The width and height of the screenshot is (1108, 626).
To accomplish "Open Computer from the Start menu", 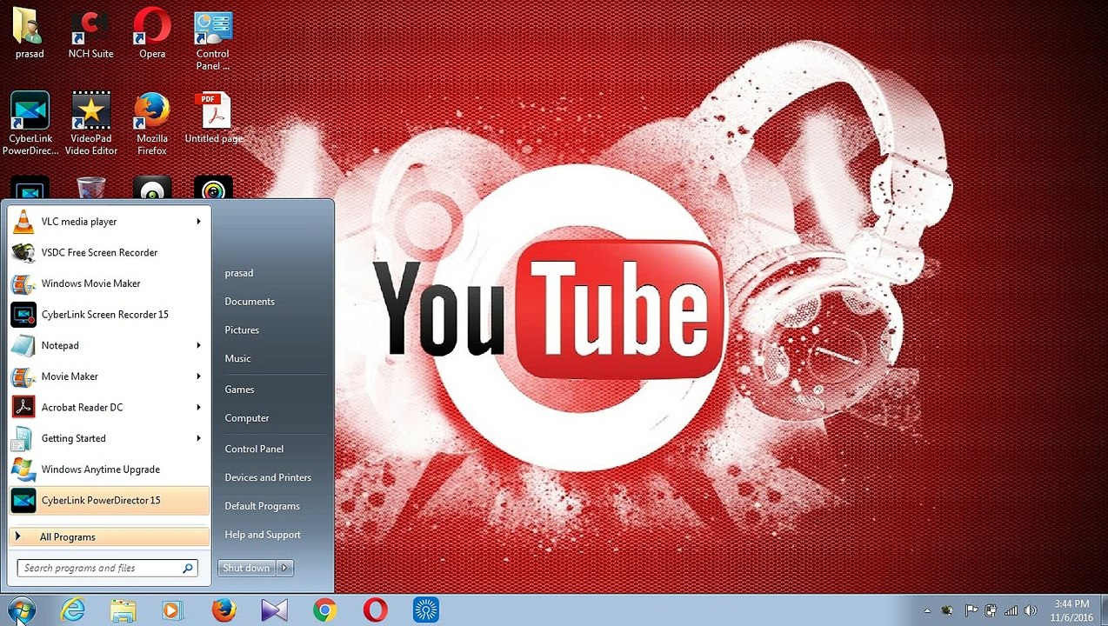I will [247, 418].
